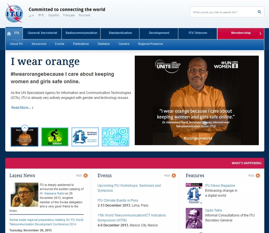
Task: Click the Features section heading
Action: (x=195, y=176)
